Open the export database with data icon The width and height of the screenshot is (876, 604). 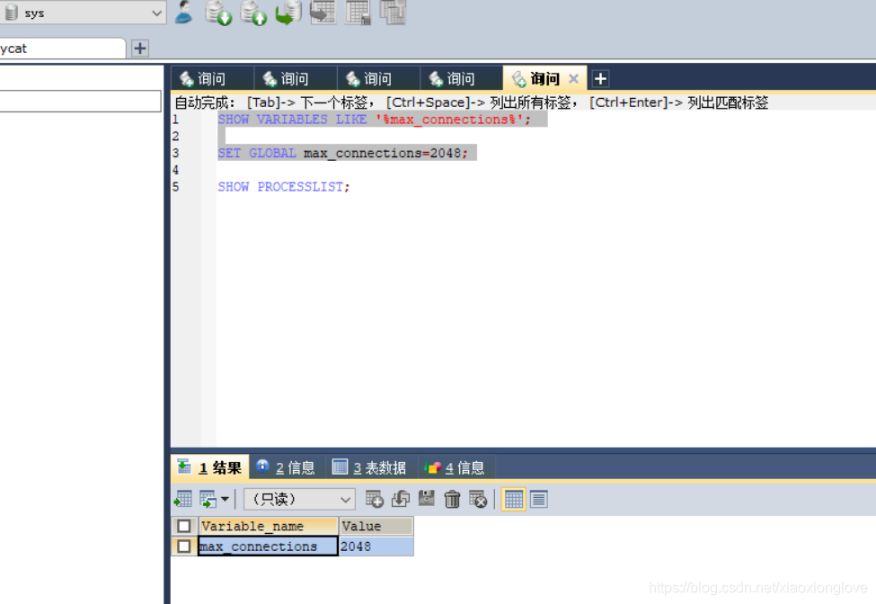(218, 13)
